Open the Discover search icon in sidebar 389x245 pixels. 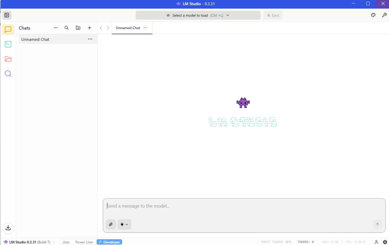click(8, 74)
